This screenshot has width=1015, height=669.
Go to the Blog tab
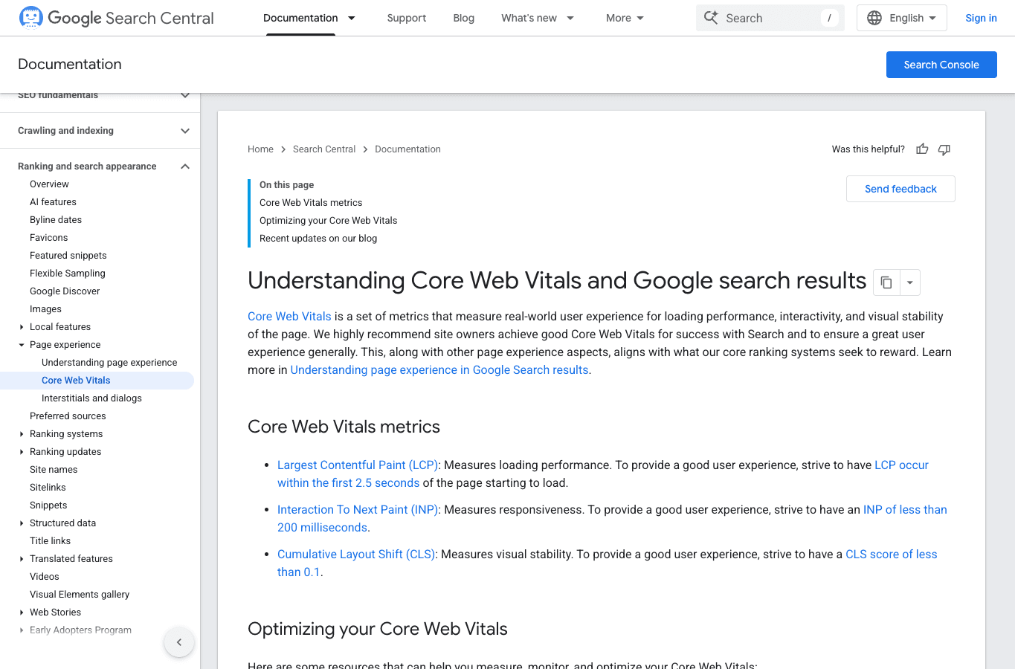coord(464,18)
